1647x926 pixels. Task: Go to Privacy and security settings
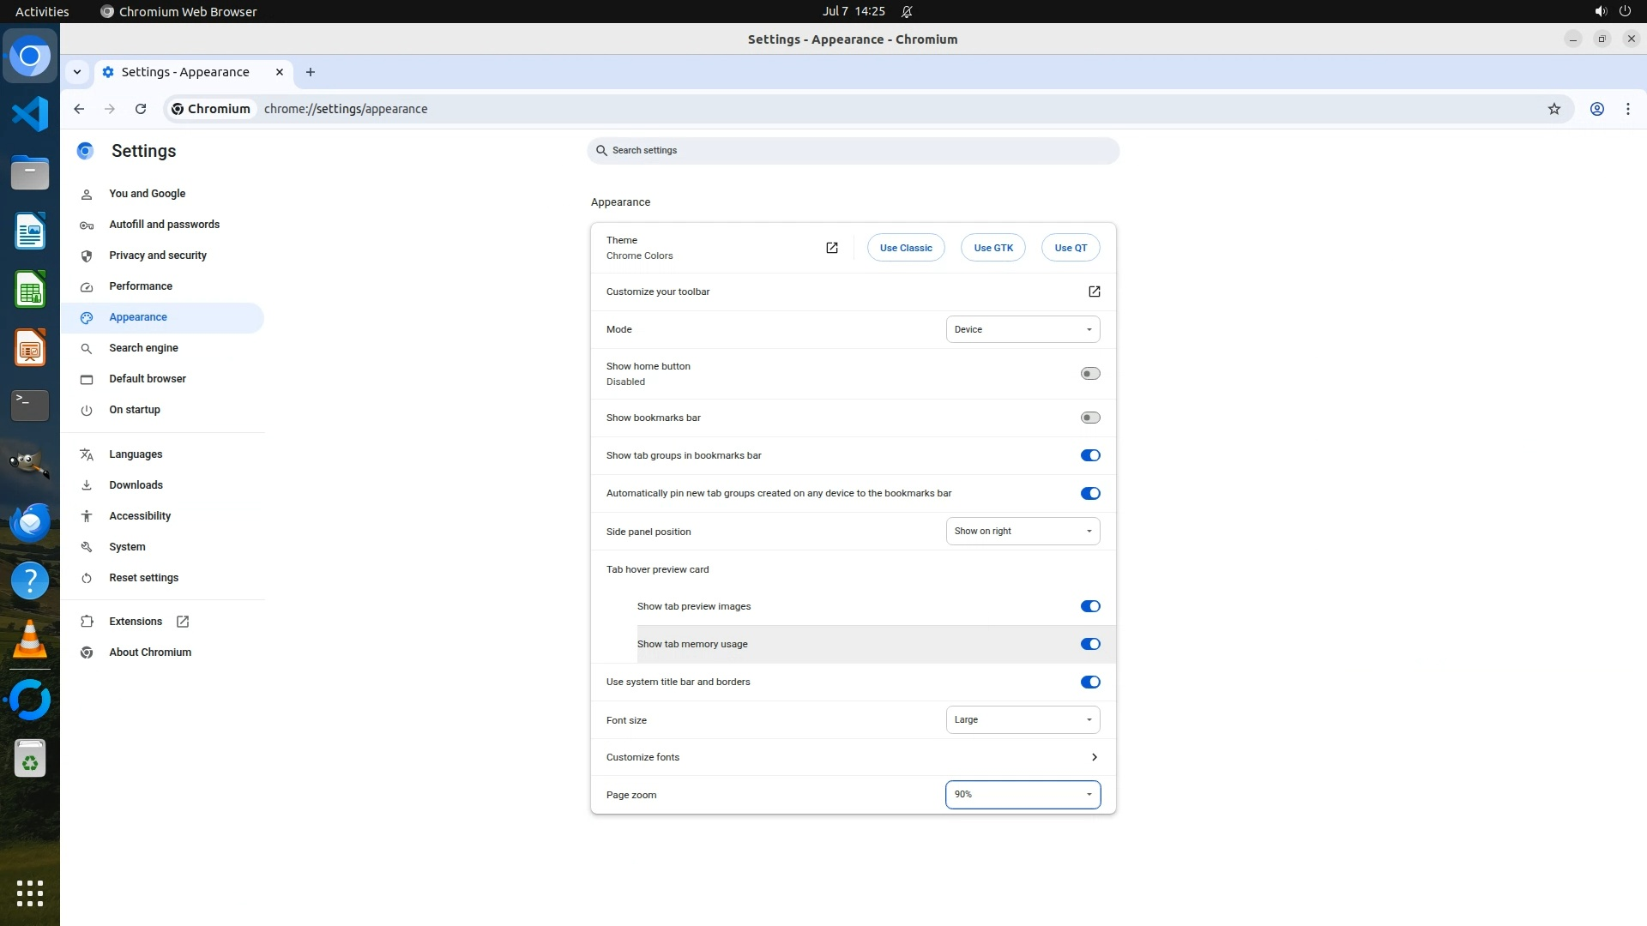pyautogui.click(x=158, y=256)
